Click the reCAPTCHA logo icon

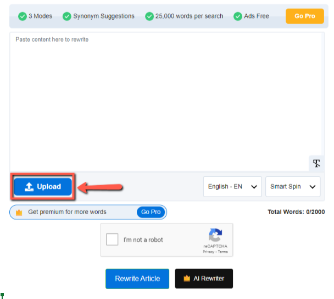(215, 235)
